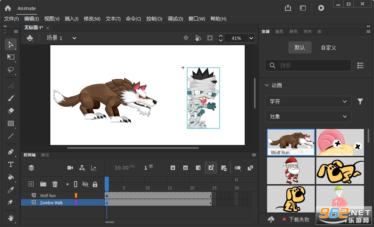Toggle show all layers as outlines

click(x=76, y=184)
